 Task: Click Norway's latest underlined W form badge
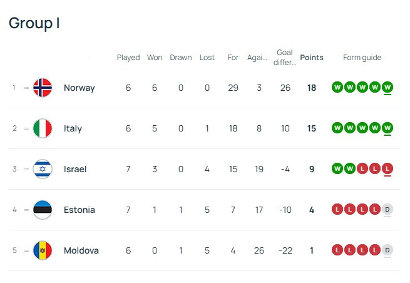tap(387, 87)
